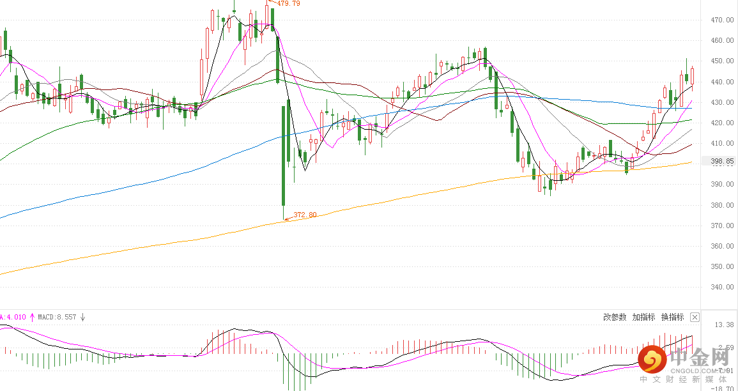Select the latest red candlestick at far right

(693, 76)
